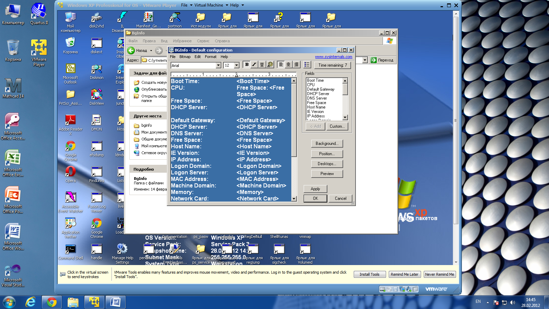Align text left in BGInfo editor
The image size is (549, 309).
tap(281, 65)
